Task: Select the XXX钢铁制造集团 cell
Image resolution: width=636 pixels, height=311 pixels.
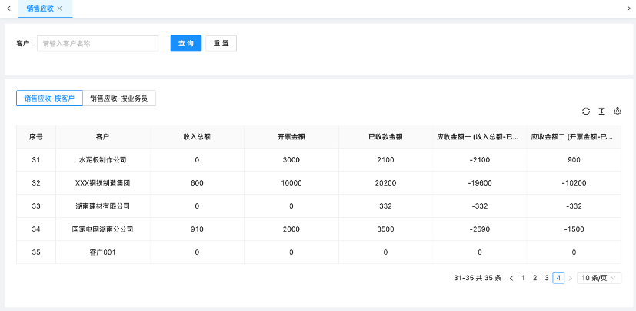Action: [103, 183]
